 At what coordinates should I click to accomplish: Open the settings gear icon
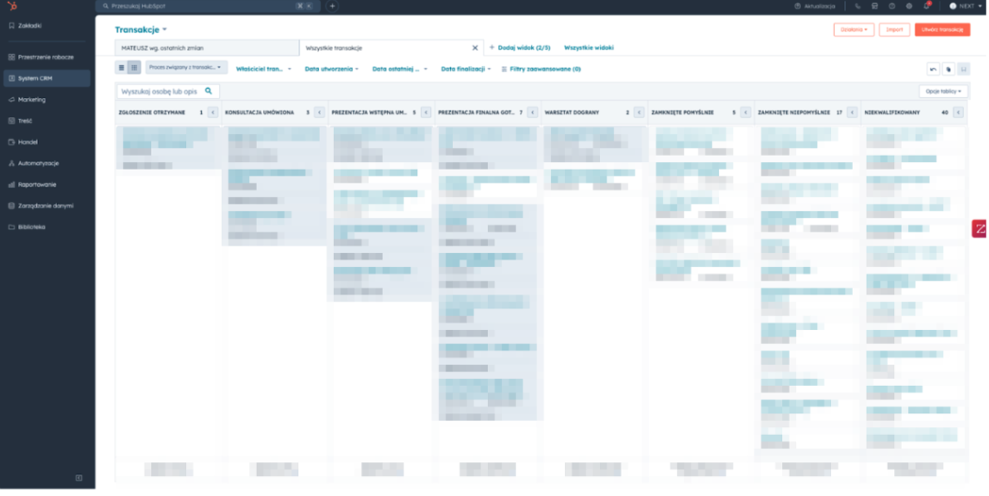coord(909,6)
